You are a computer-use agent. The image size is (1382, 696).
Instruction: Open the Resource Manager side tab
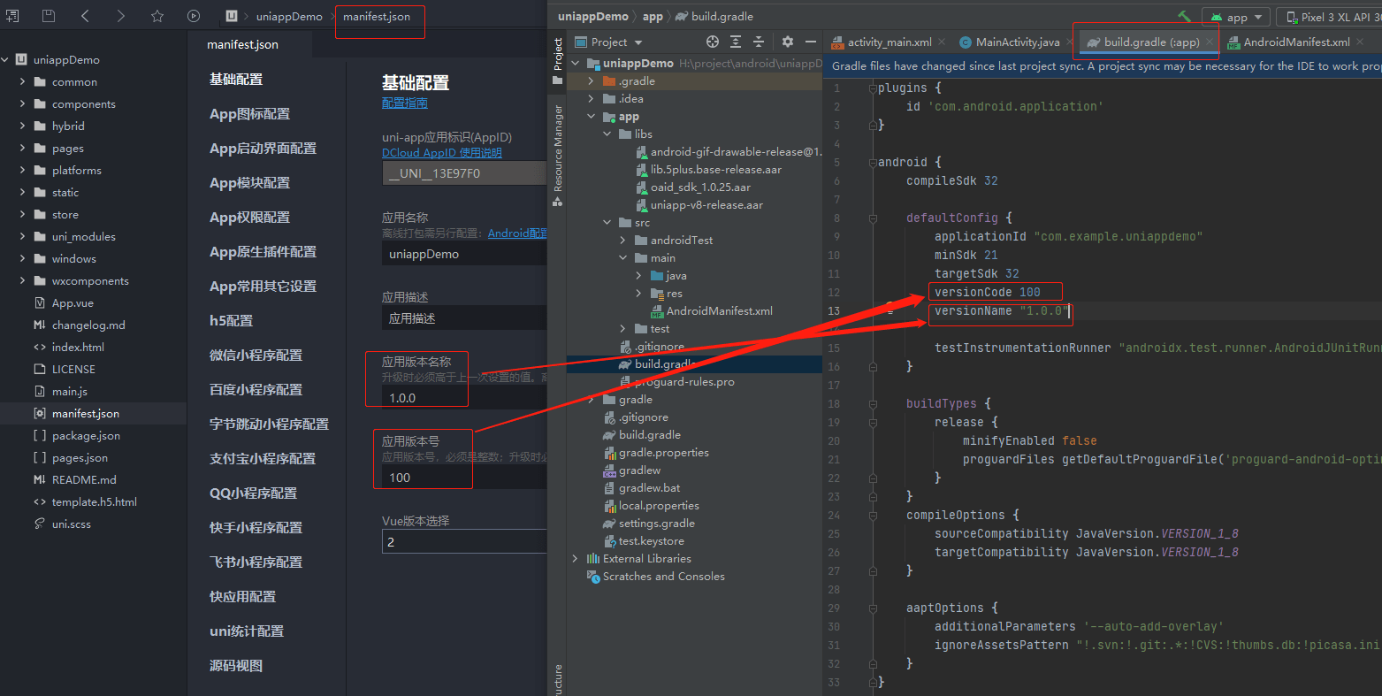(558, 157)
